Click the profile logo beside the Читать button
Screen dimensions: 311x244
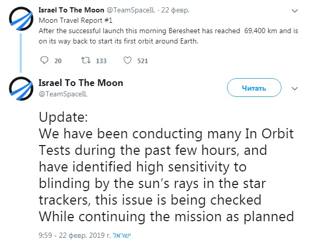click(21, 90)
